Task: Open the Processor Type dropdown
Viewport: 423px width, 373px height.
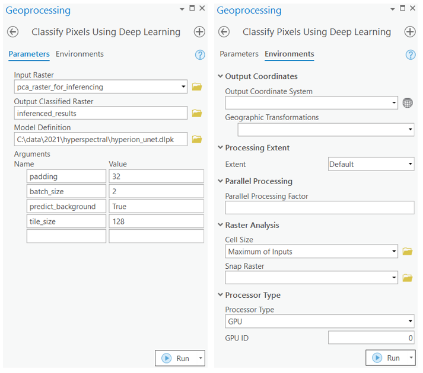Action: click(410, 322)
